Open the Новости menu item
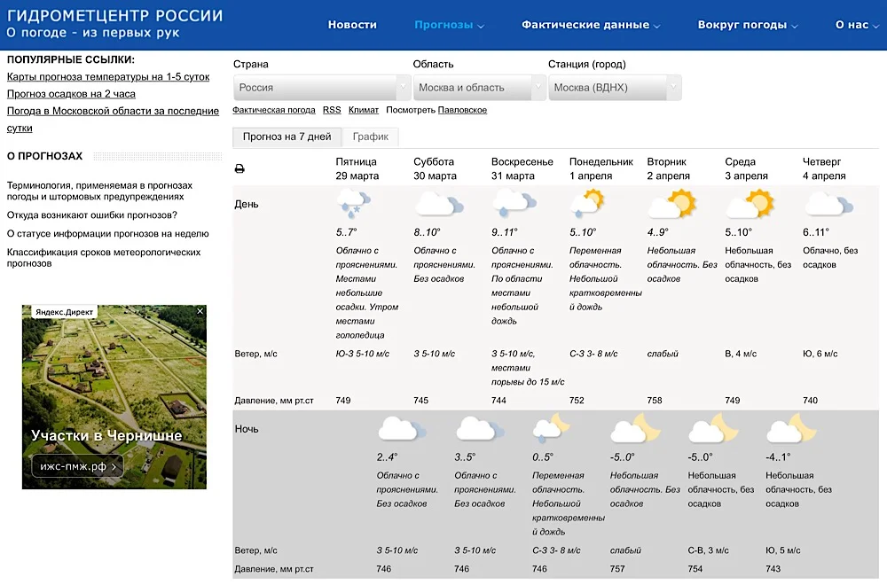Screen dimensions: 887x585 click(352, 25)
